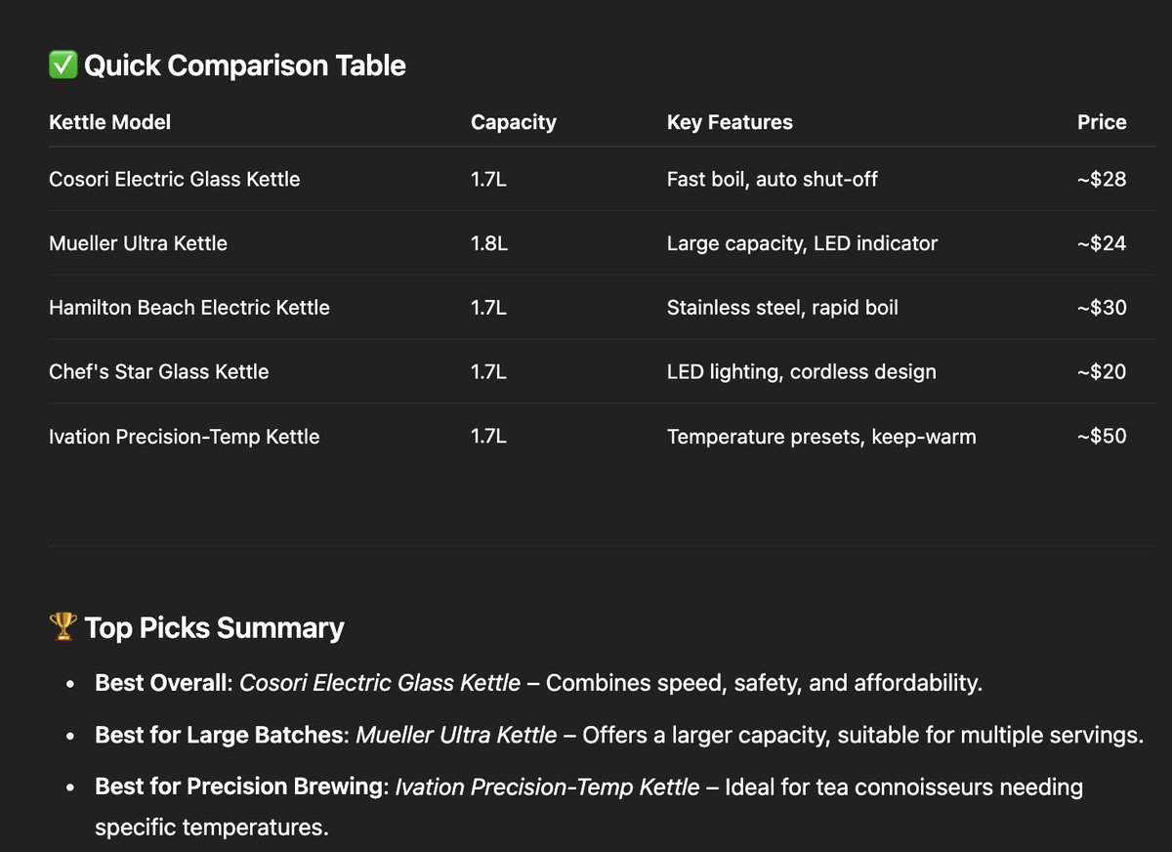
Task: Click the green checkmark emoji icon
Action: 63,65
